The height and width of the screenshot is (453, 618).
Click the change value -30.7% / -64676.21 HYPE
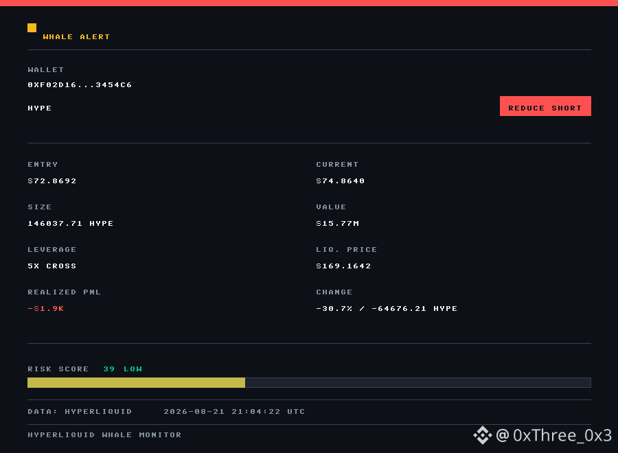click(x=387, y=308)
